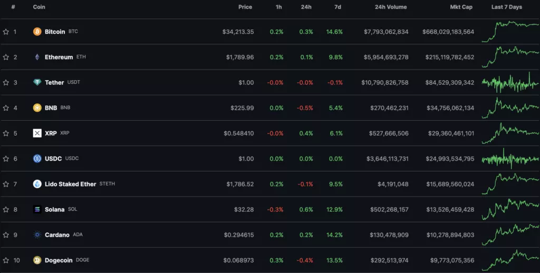Screen dimensions: 540x273
Task: Open Ethereum's 7-day sparkline chart
Action: pos(510,57)
